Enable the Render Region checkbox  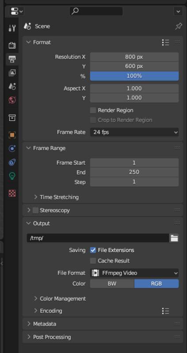coord(93,110)
